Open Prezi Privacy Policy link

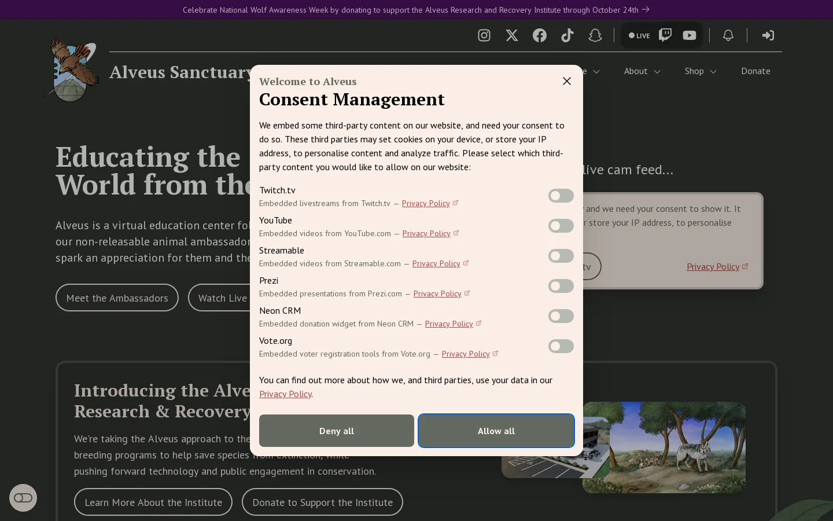[x=441, y=293]
